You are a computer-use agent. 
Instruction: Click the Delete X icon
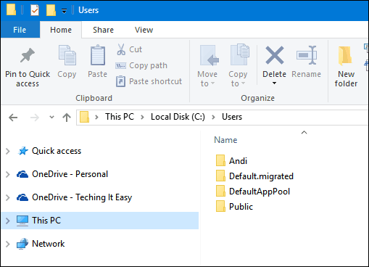click(x=275, y=55)
